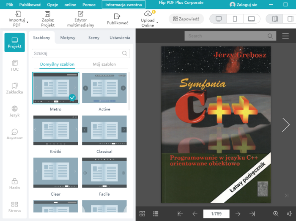Open the Asystent chat panel
The image size is (296, 221).
coord(14,134)
